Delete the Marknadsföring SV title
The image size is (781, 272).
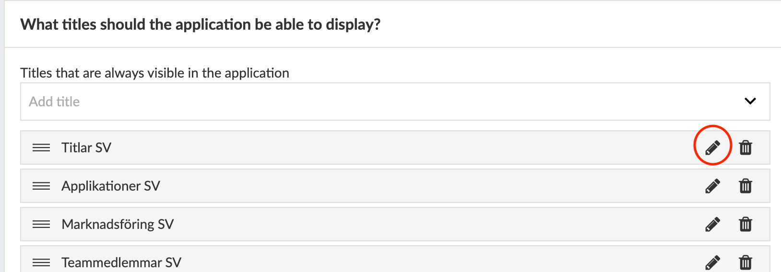coord(745,224)
